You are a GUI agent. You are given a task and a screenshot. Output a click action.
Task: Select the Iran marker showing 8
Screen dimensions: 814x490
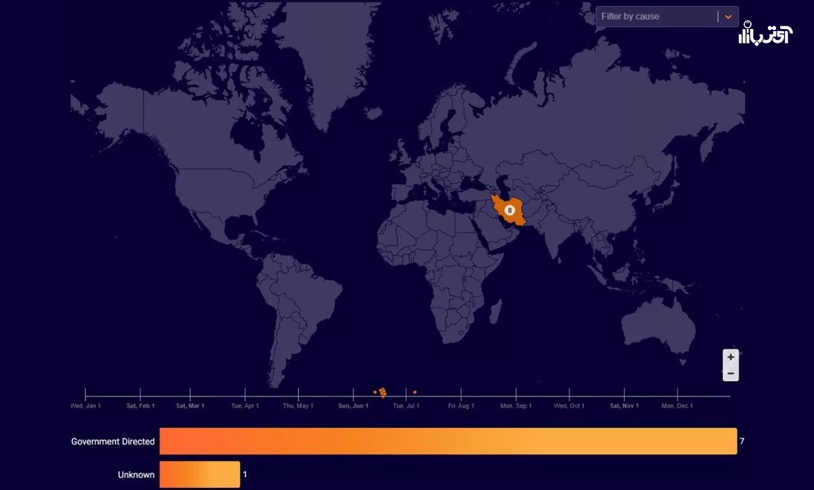[509, 210]
